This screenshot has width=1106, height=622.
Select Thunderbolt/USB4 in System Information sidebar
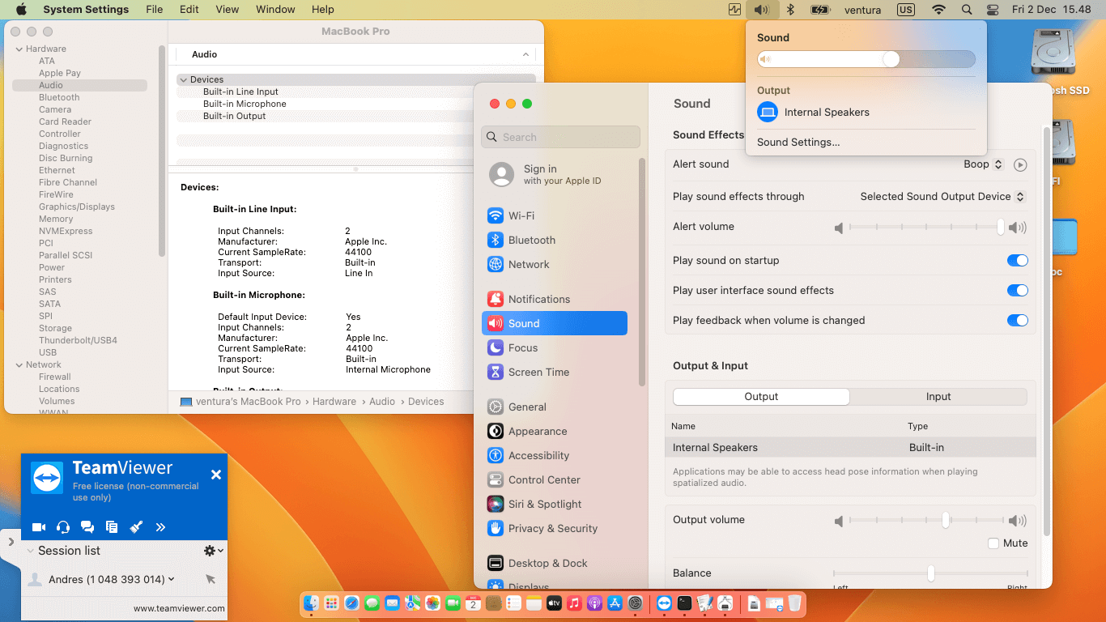point(78,340)
